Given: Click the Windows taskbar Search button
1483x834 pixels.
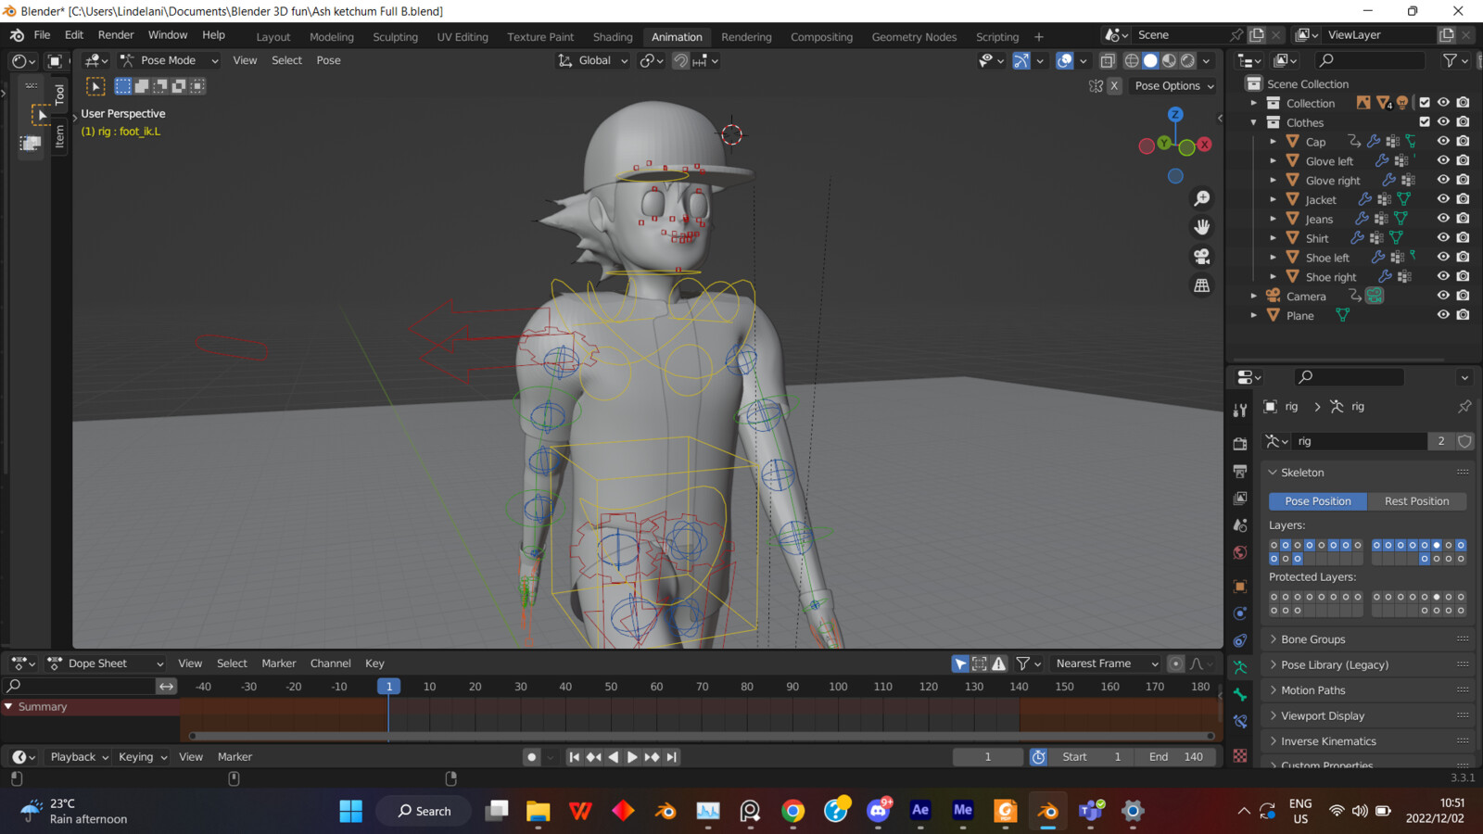Looking at the screenshot, I should (425, 811).
